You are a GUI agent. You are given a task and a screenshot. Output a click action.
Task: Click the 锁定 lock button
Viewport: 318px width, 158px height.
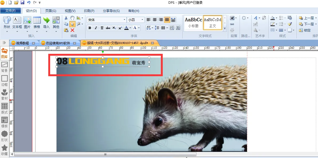point(305,30)
